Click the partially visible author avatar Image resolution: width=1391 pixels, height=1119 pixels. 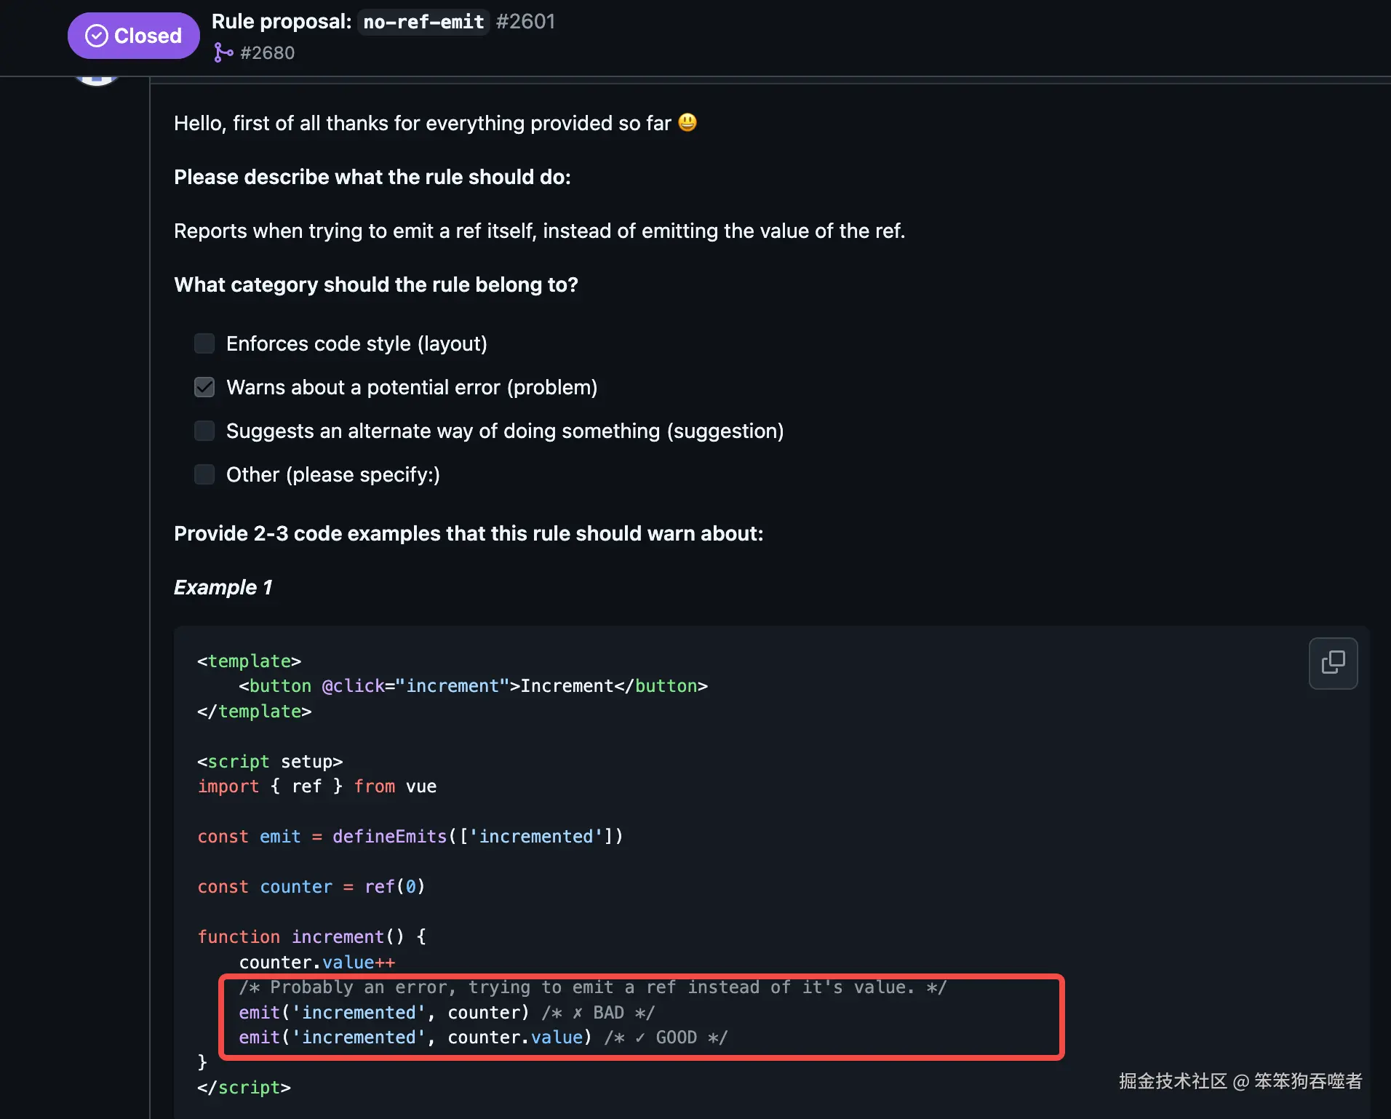tap(97, 80)
